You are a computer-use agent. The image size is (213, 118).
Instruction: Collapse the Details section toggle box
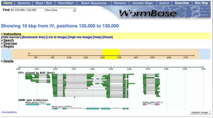tap(2, 61)
